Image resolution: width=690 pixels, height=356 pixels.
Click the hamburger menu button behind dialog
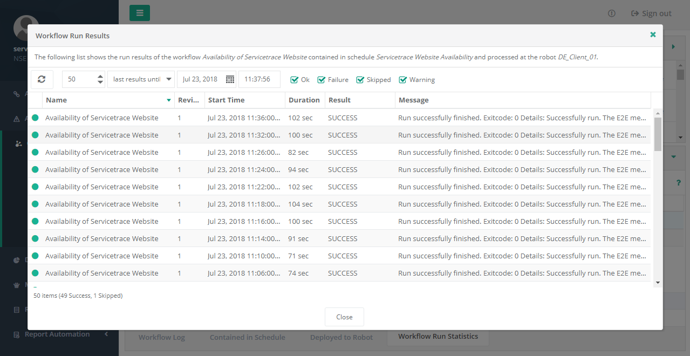pos(140,13)
